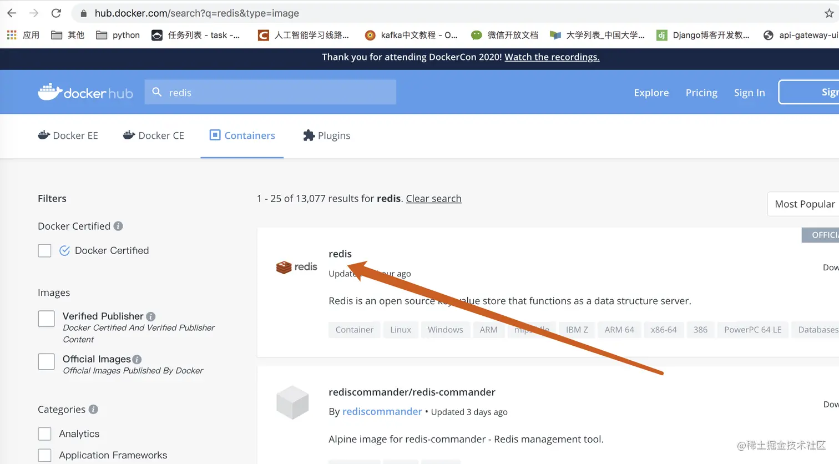Viewport: 839px width, 464px height.
Task: Click the IBM Z tag
Action: (577, 330)
